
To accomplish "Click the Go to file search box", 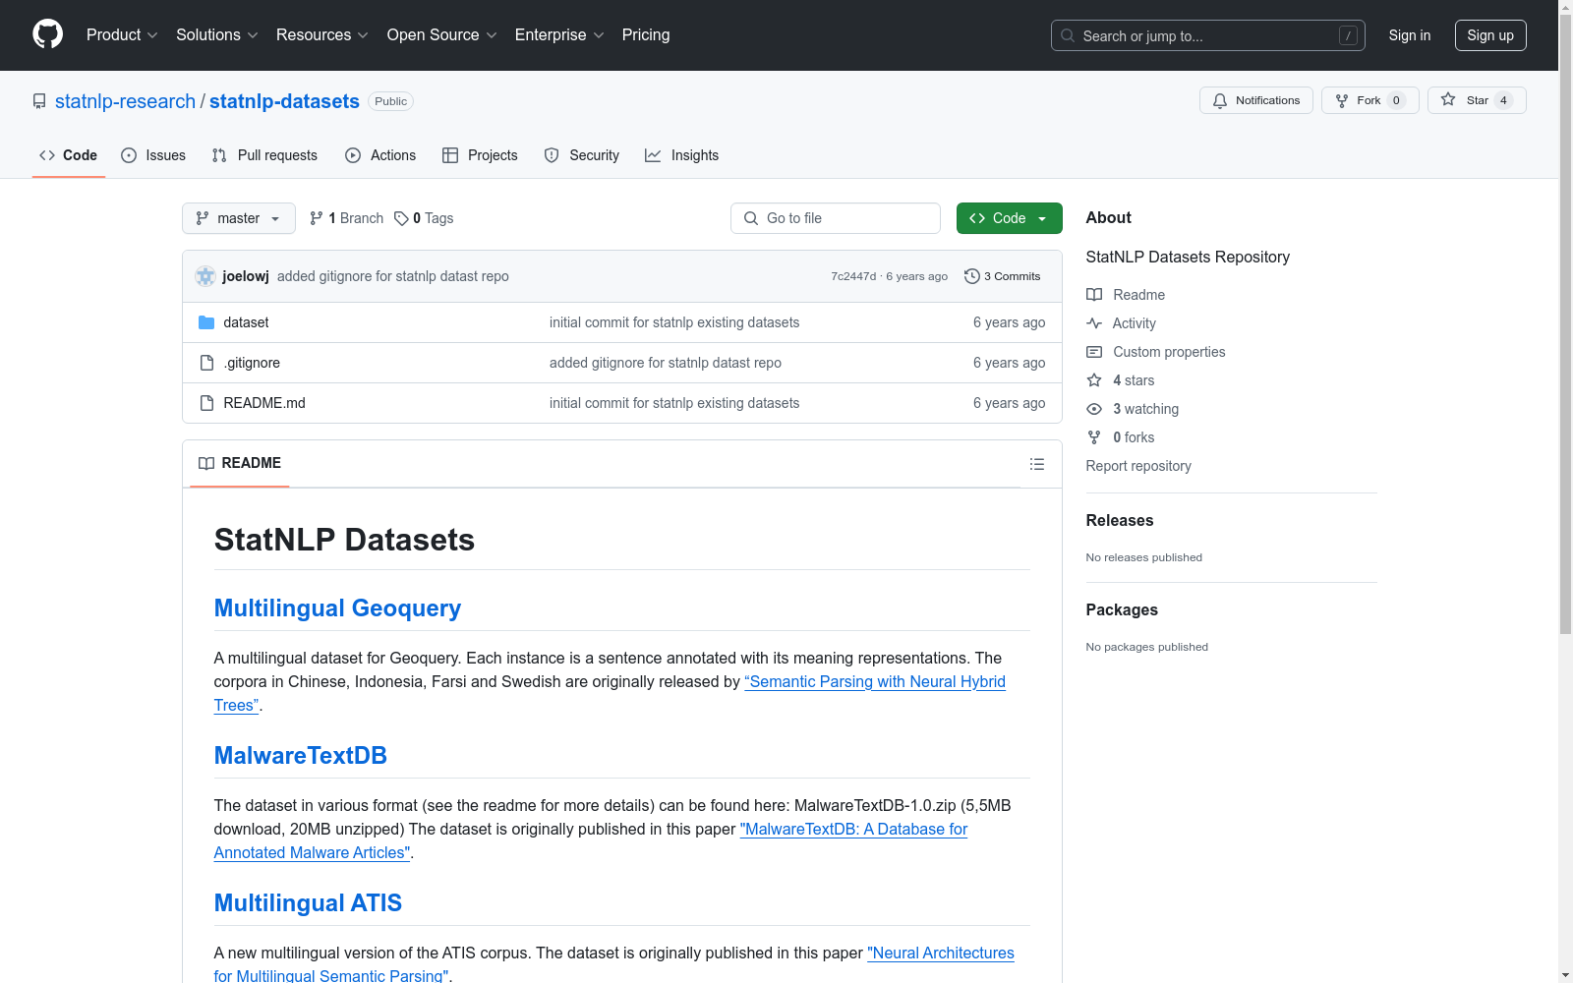I will [836, 218].
